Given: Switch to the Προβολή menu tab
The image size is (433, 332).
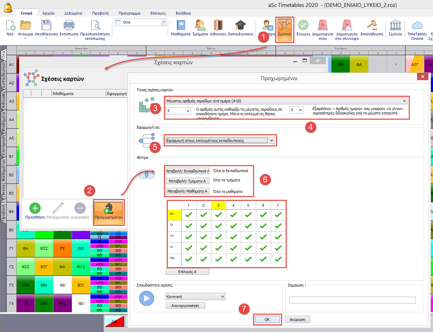Looking at the screenshot, I should point(100,13).
